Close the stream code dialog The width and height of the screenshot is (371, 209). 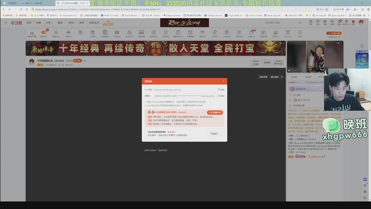tap(224, 81)
